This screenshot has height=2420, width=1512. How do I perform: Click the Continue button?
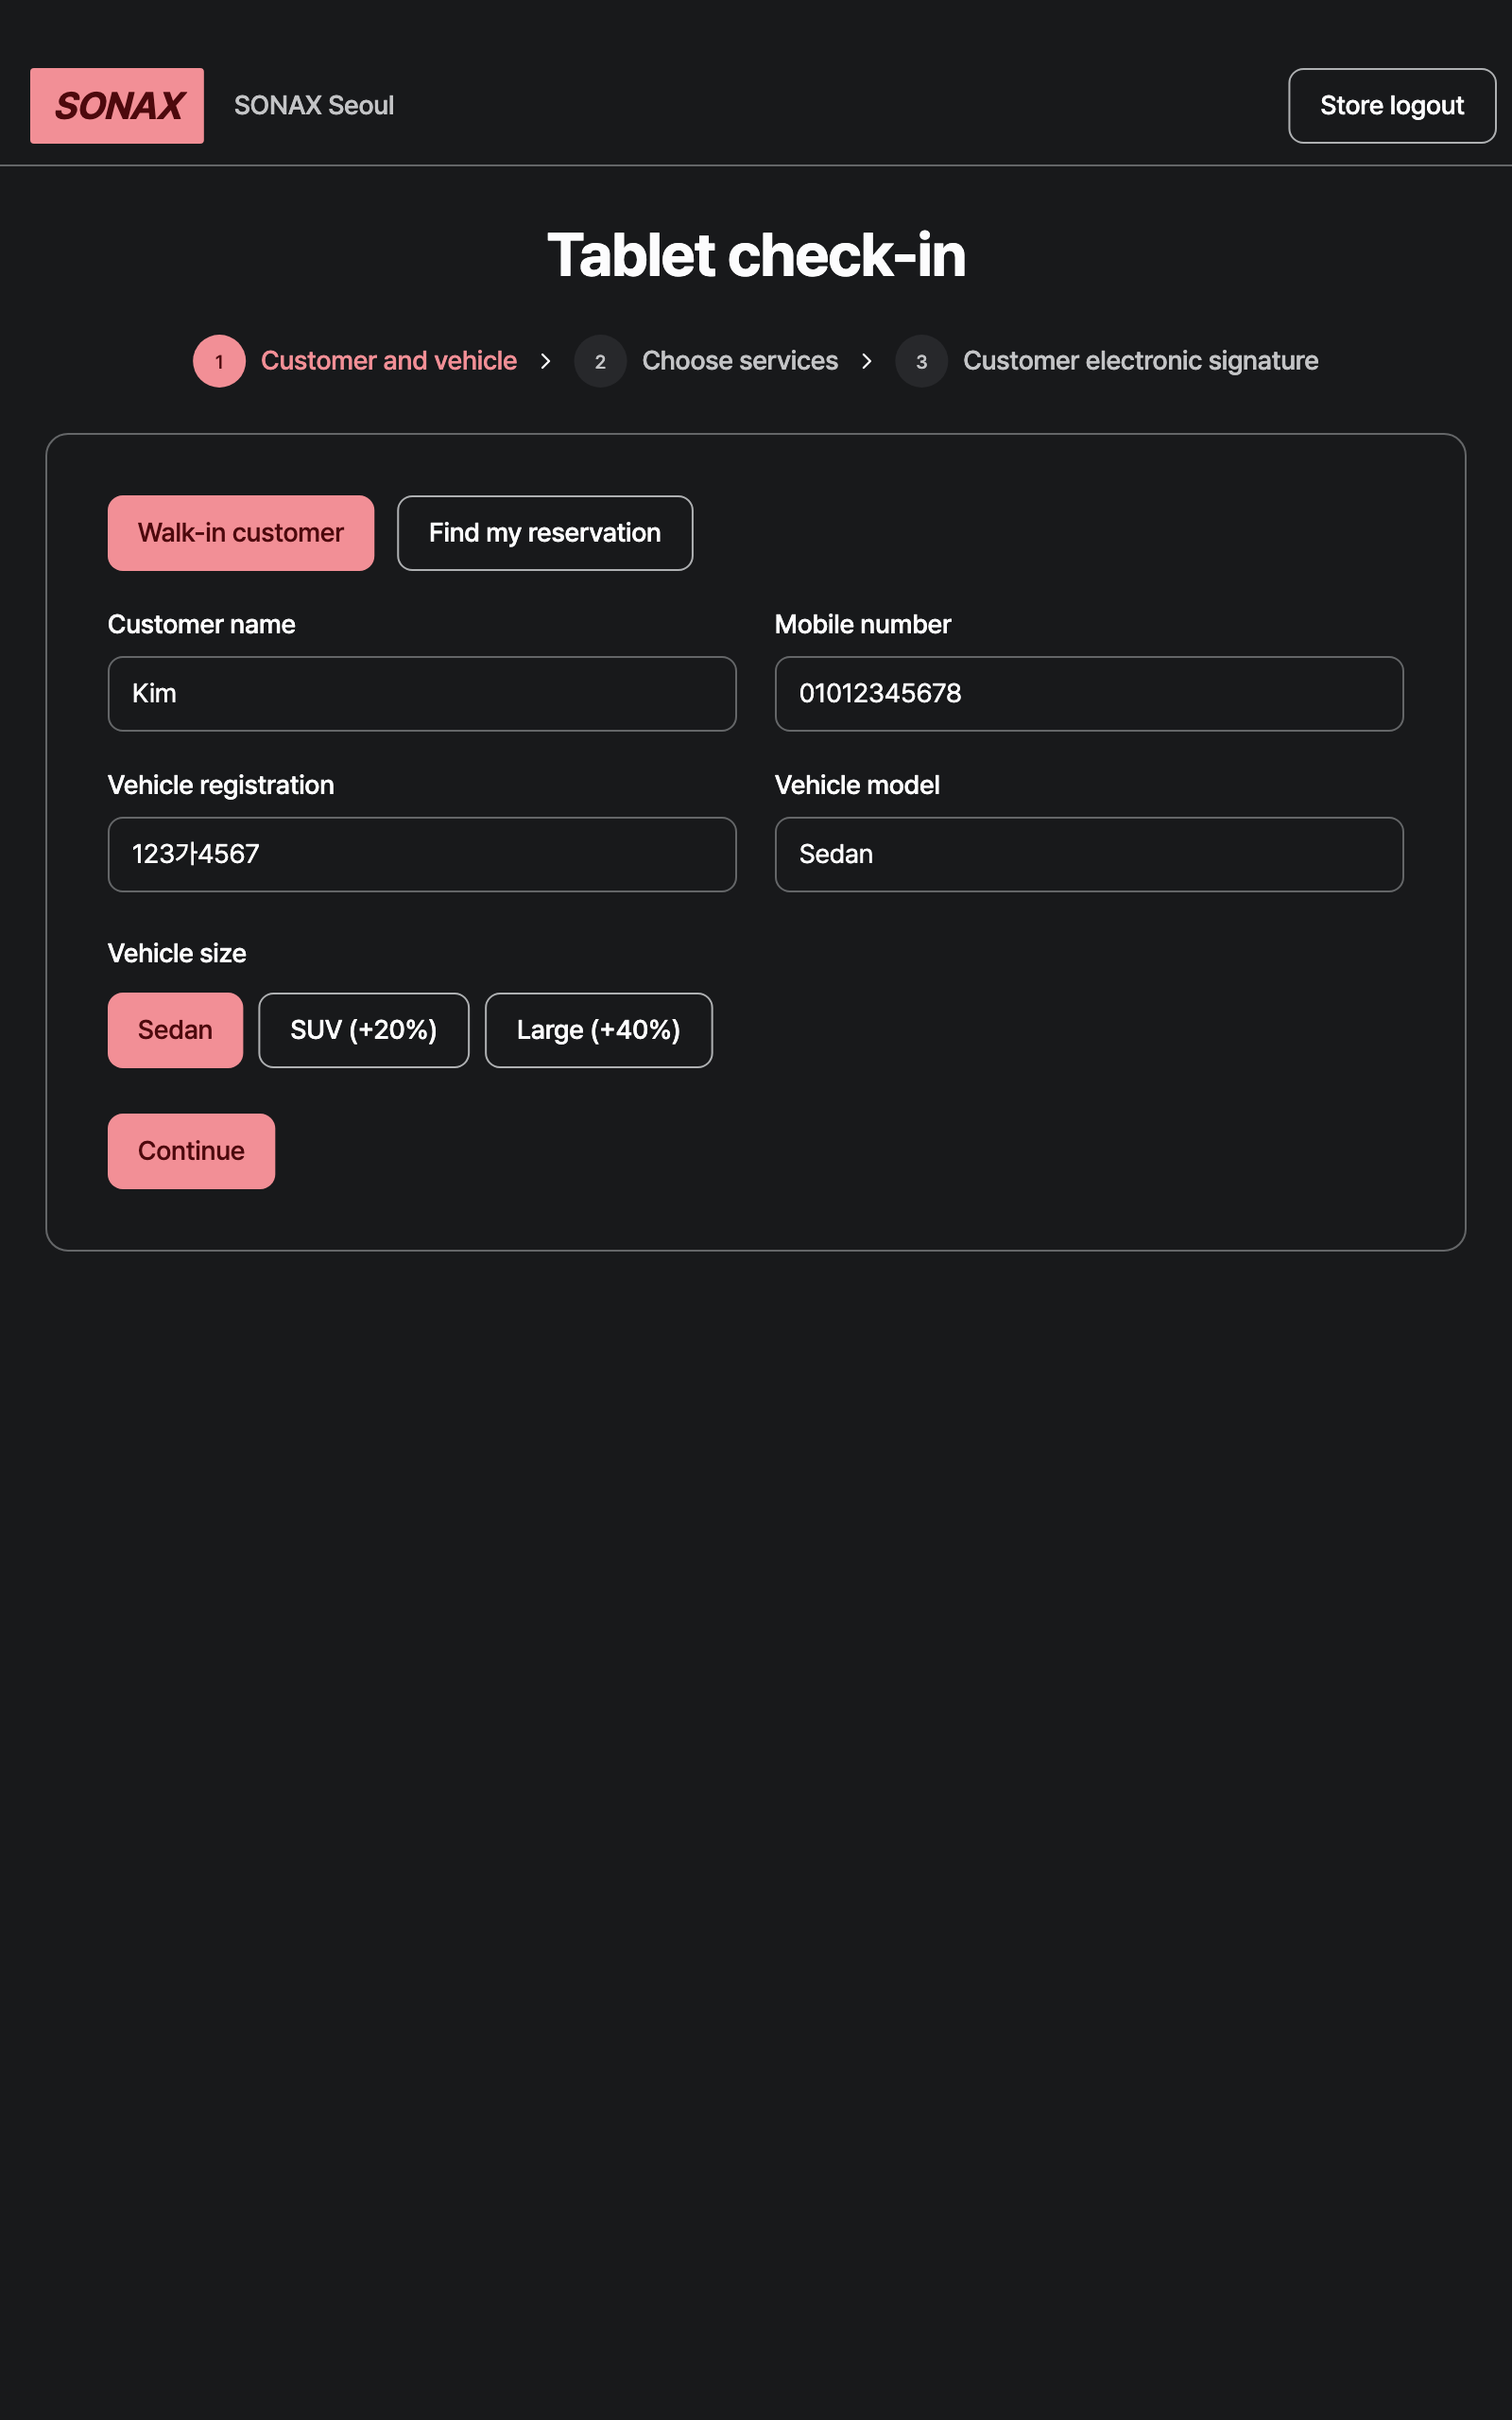pyautogui.click(x=191, y=1151)
